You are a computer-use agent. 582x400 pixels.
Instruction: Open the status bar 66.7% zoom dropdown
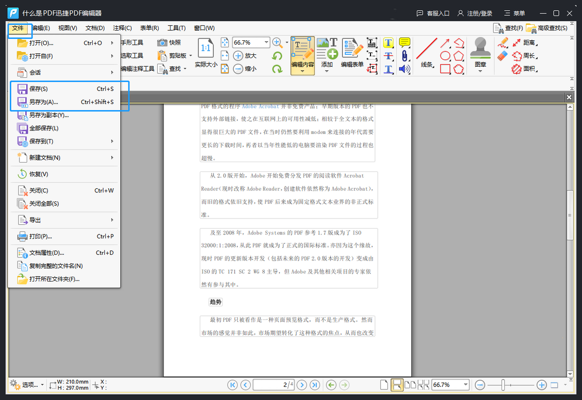click(x=466, y=385)
